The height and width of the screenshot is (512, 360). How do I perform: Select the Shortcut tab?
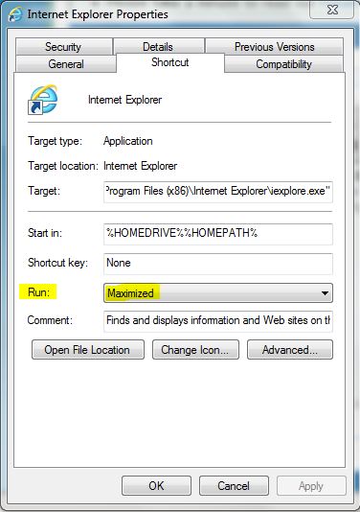point(170,62)
